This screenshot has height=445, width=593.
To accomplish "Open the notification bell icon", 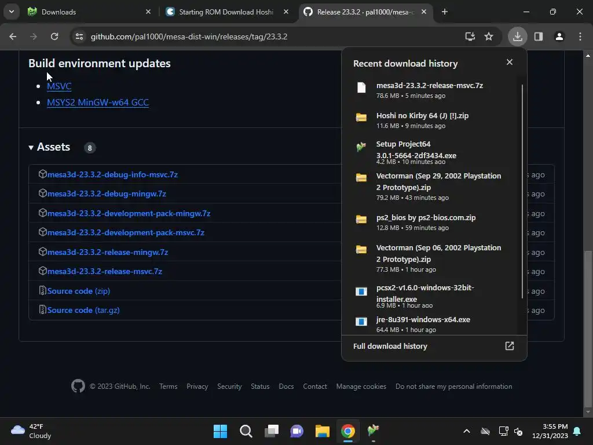I will pos(577,431).
